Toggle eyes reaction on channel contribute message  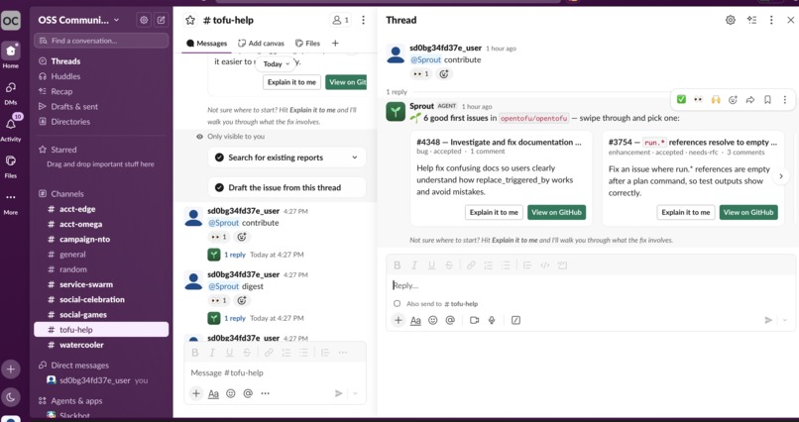pos(219,237)
